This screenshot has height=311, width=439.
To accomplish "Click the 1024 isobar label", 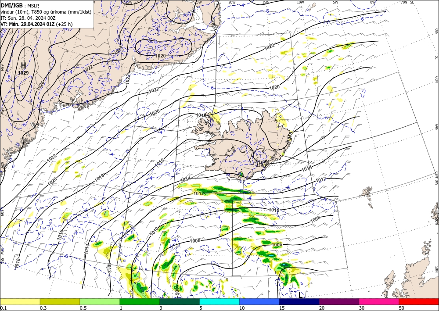I will point(119,50).
